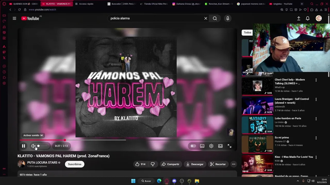Viewport: 330px width, 185px height.
Task: Click the Compartir button
Action: click(x=171, y=164)
